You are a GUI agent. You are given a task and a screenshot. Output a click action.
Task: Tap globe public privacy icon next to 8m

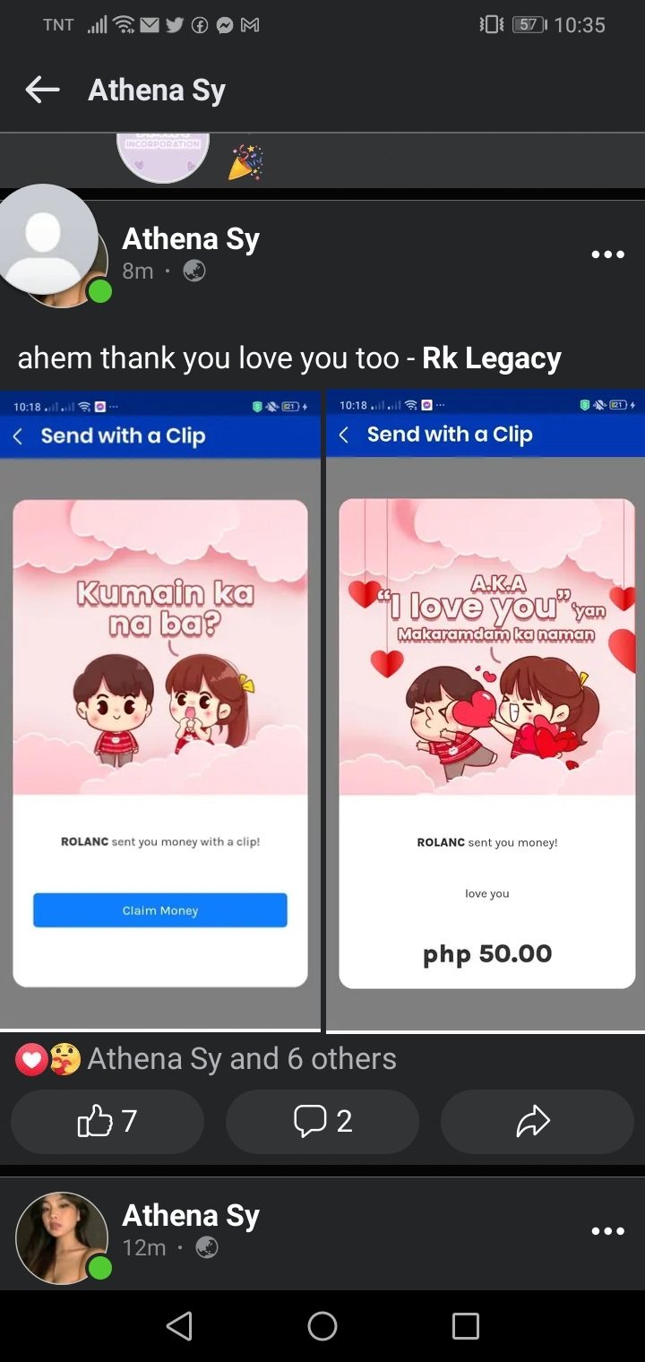[x=194, y=270]
